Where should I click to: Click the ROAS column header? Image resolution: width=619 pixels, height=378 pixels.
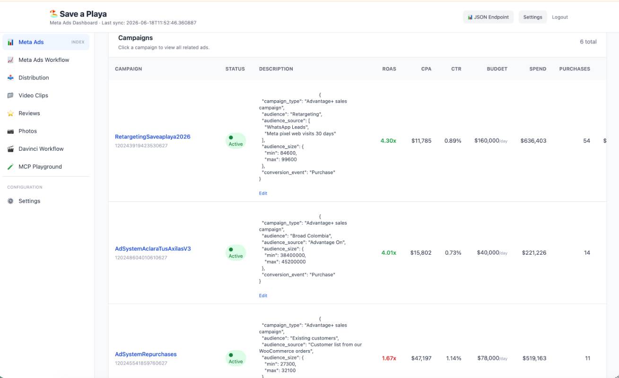click(389, 69)
